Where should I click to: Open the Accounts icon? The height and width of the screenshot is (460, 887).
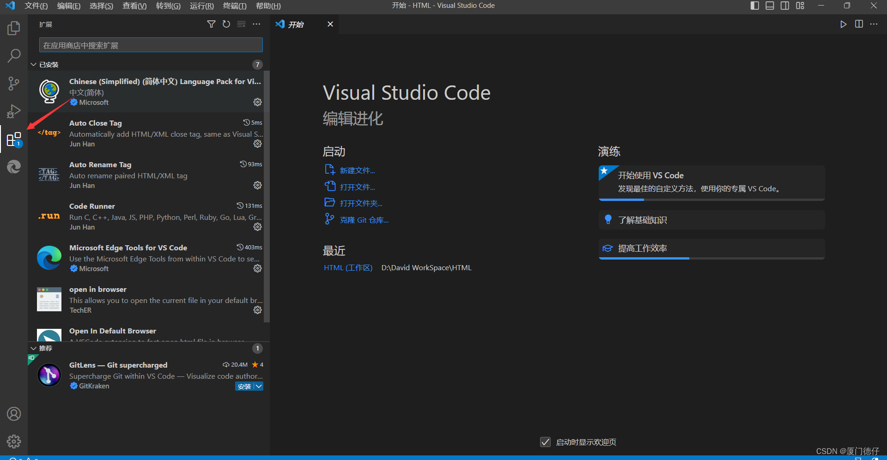(14, 414)
